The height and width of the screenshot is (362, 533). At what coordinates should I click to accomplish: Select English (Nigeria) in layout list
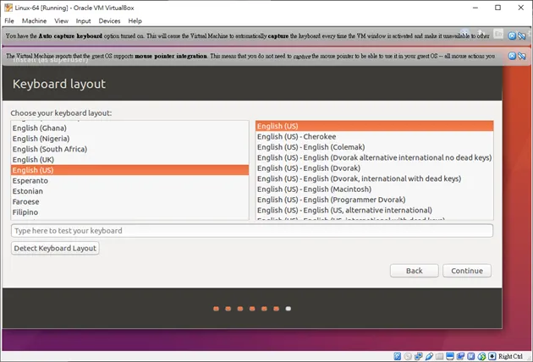[x=129, y=139]
